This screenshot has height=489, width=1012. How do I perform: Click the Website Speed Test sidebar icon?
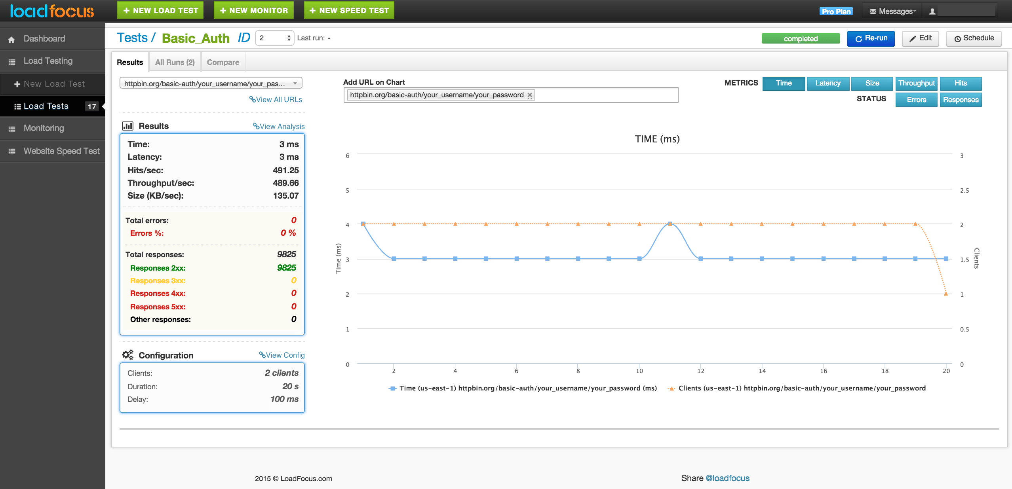pos(12,151)
